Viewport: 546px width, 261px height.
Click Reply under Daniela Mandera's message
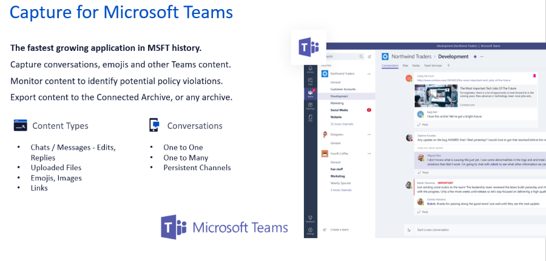tap(423, 212)
